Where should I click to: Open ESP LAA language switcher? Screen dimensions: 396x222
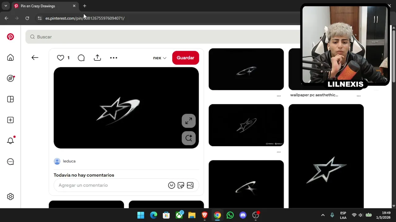coord(343,215)
